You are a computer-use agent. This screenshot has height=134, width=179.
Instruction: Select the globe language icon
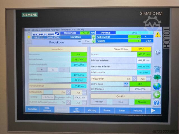coord(157,86)
